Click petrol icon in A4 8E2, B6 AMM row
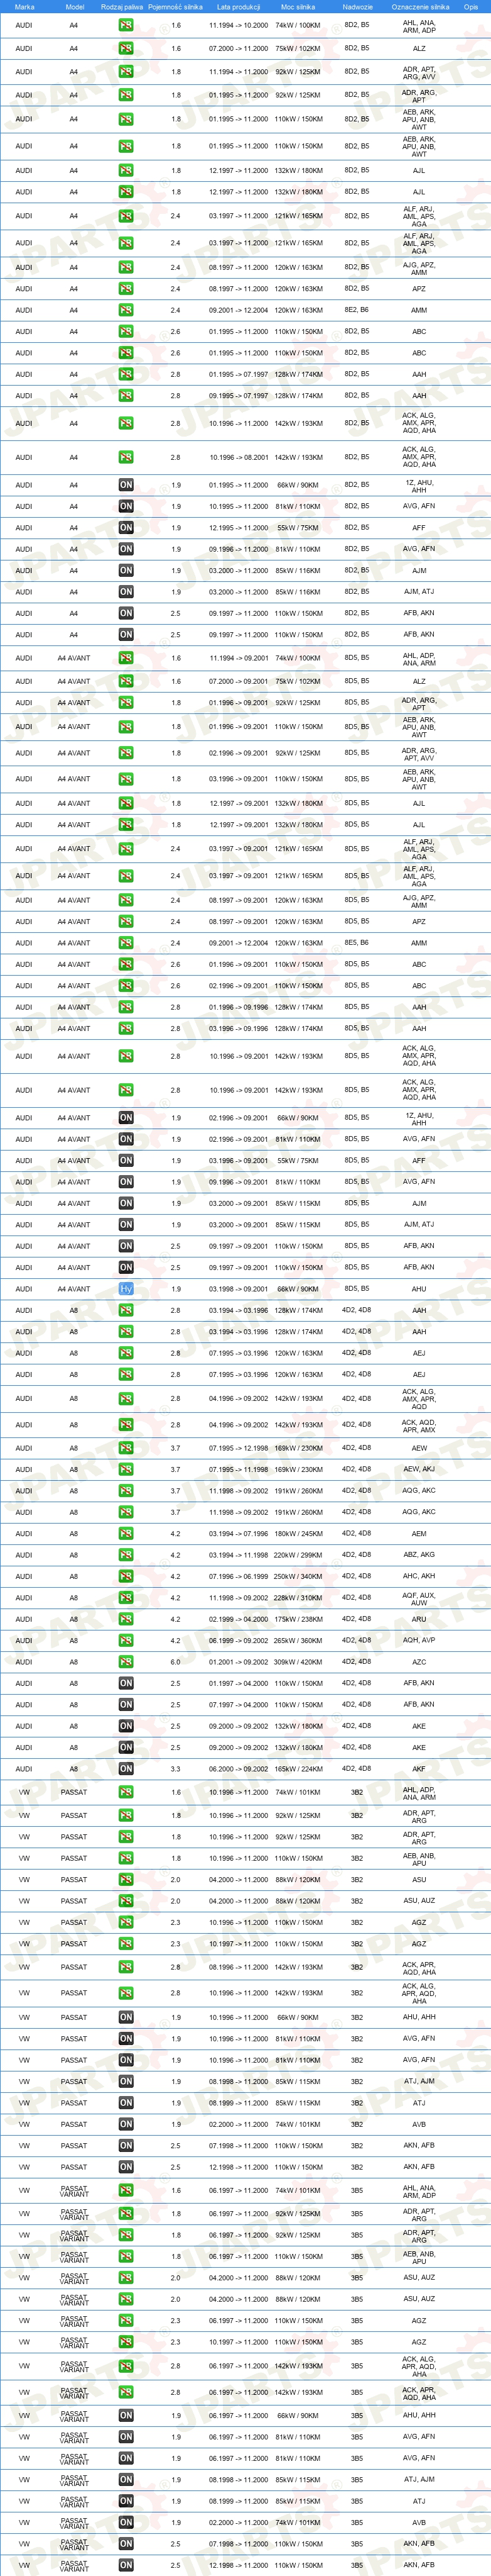491x2576 pixels. coord(126,310)
